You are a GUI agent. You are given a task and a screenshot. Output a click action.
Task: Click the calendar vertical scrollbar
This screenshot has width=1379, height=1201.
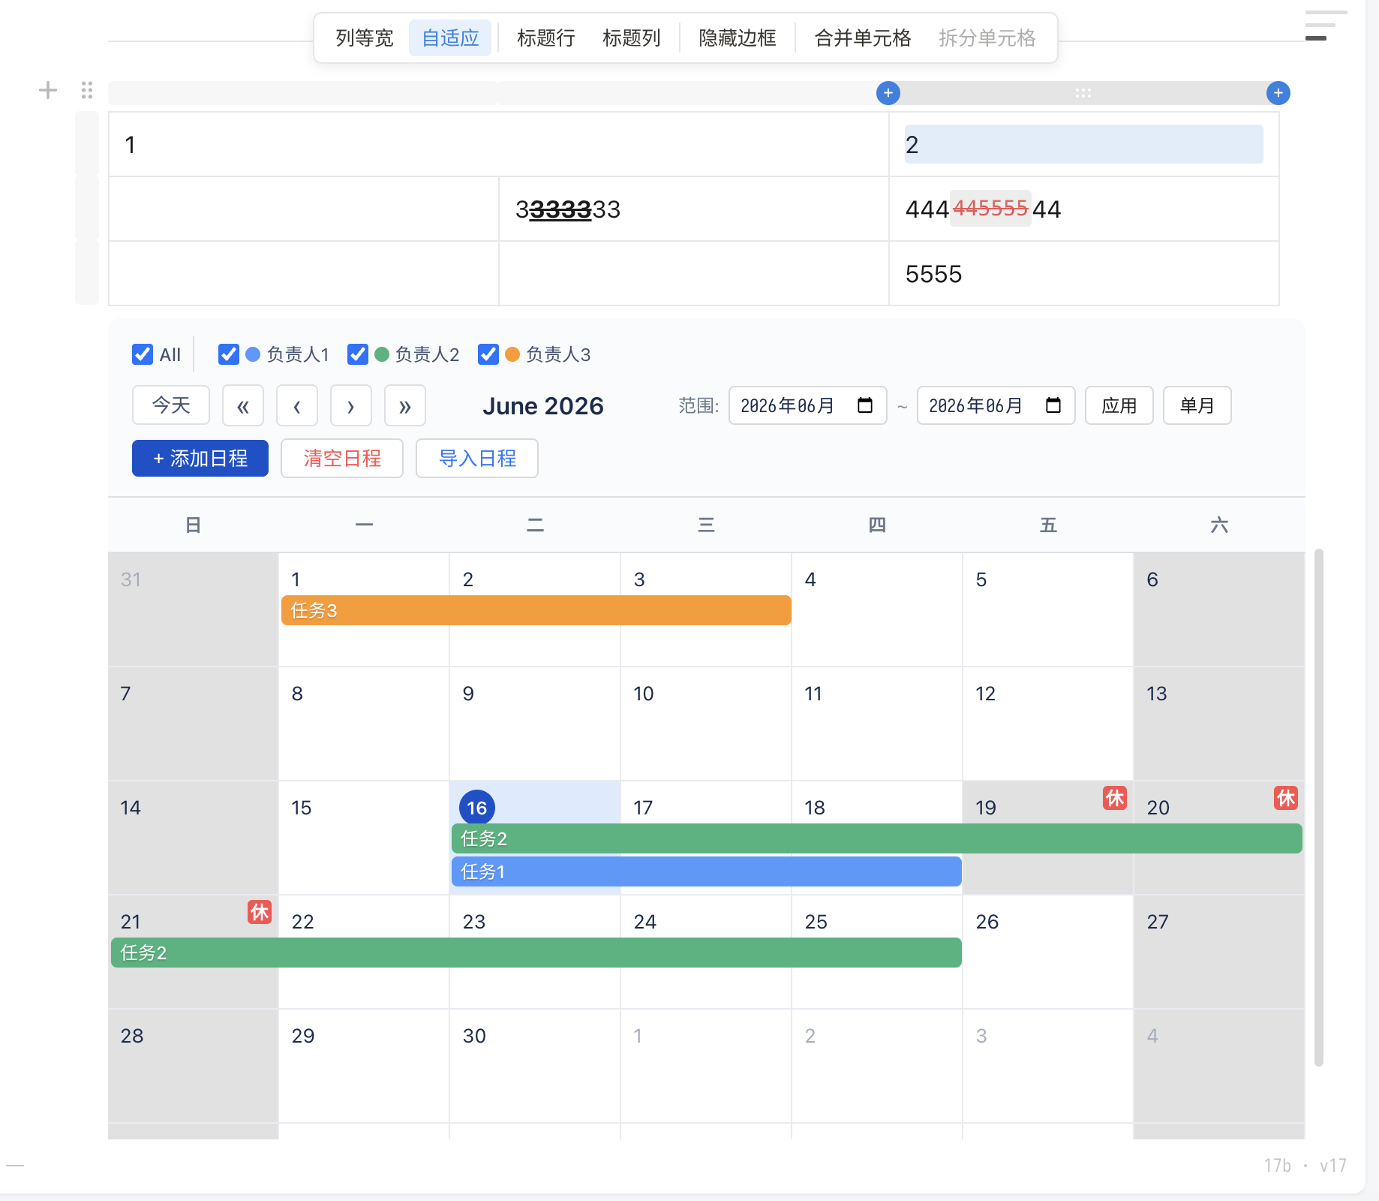coord(1319,807)
